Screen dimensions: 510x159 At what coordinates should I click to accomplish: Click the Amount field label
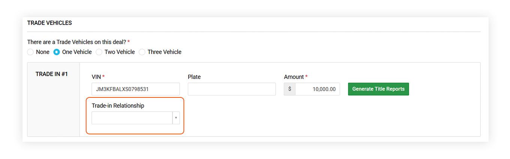point(294,77)
